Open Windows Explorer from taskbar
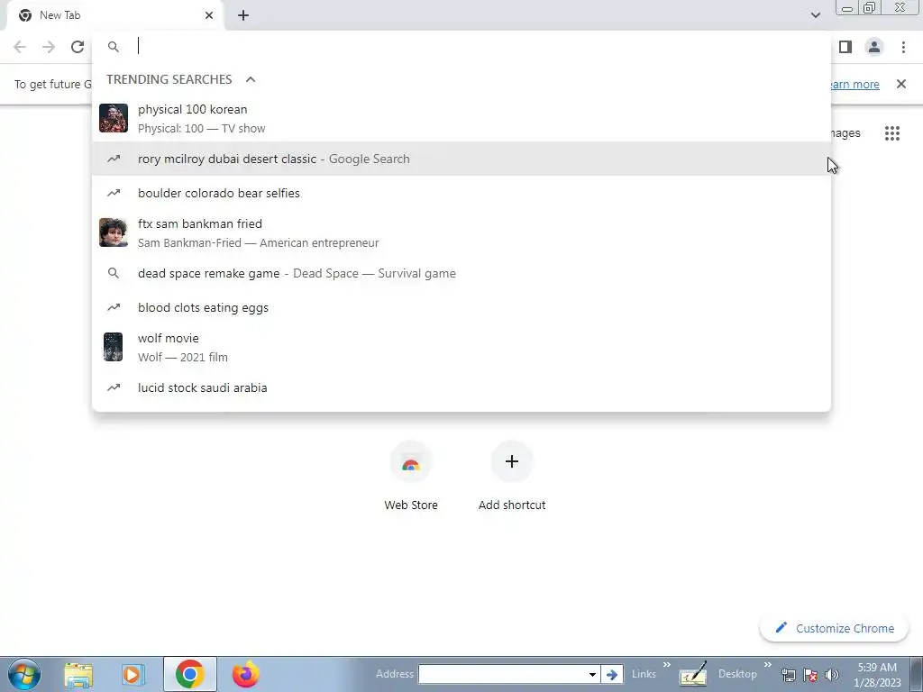This screenshot has height=692, width=923. point(78,674)
